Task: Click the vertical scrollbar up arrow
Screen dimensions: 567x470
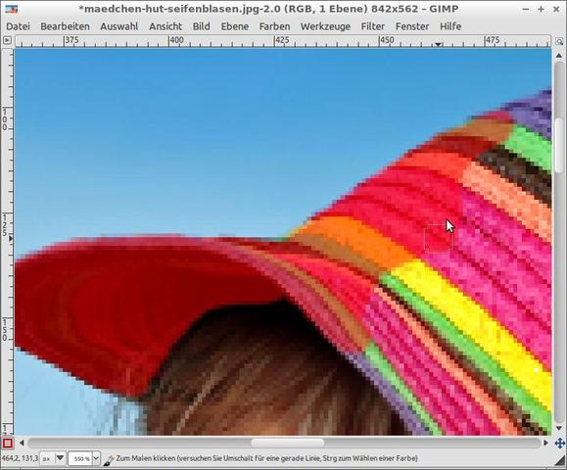Action: point(559,56)
